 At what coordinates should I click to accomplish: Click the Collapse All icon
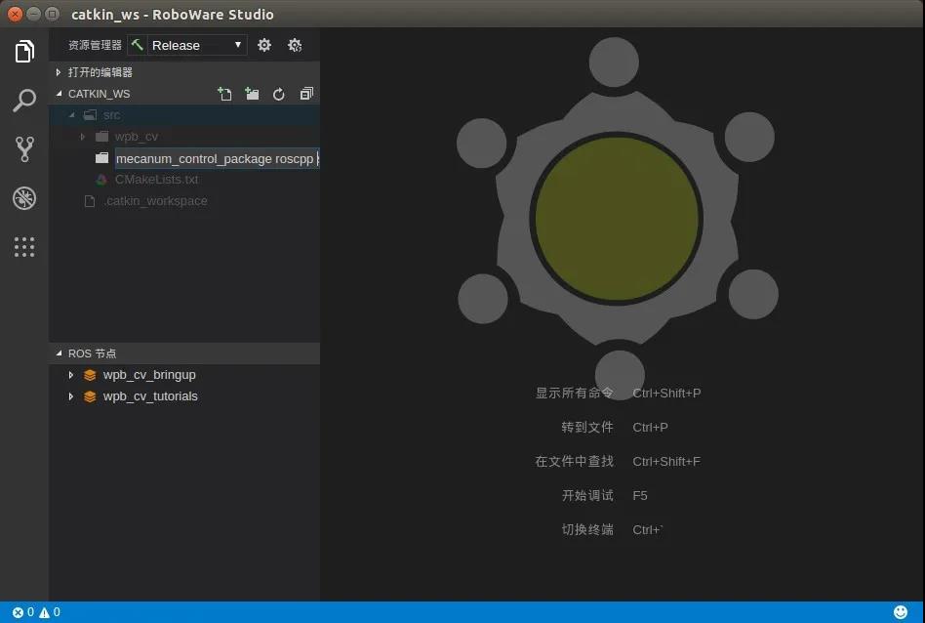(x=306, y=94)
